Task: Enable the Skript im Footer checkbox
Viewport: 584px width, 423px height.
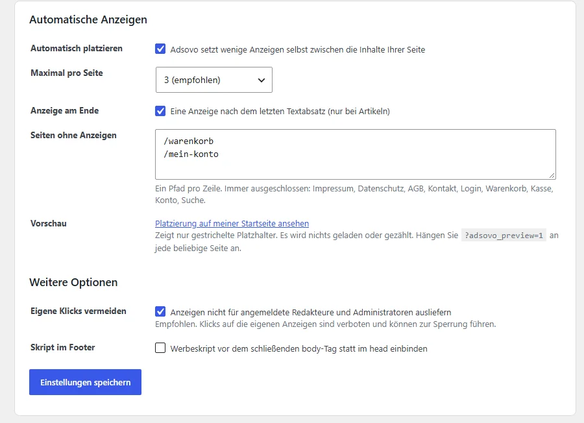Action: pos(160,348)
